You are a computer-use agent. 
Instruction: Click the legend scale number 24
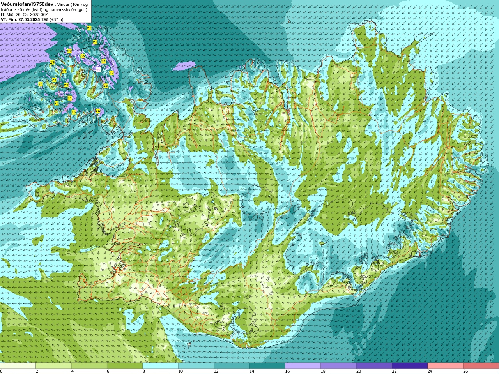tap(430, 371)
